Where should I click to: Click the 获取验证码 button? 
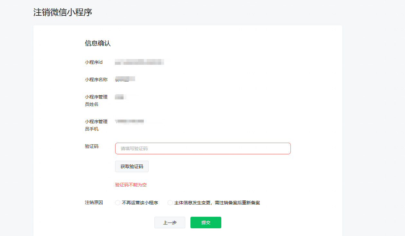[x=132, y=166]
